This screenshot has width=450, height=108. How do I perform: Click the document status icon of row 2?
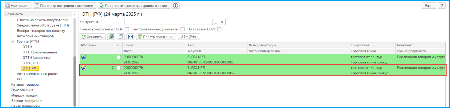point(84,68)
